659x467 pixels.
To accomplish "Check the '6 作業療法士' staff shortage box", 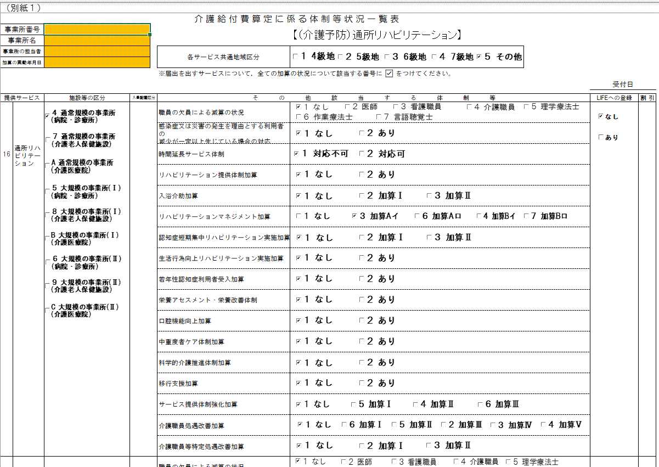I will coord(298,117).
